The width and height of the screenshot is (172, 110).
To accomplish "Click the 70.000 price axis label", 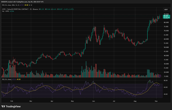I will pyautogui.click(x=166, y=31).
